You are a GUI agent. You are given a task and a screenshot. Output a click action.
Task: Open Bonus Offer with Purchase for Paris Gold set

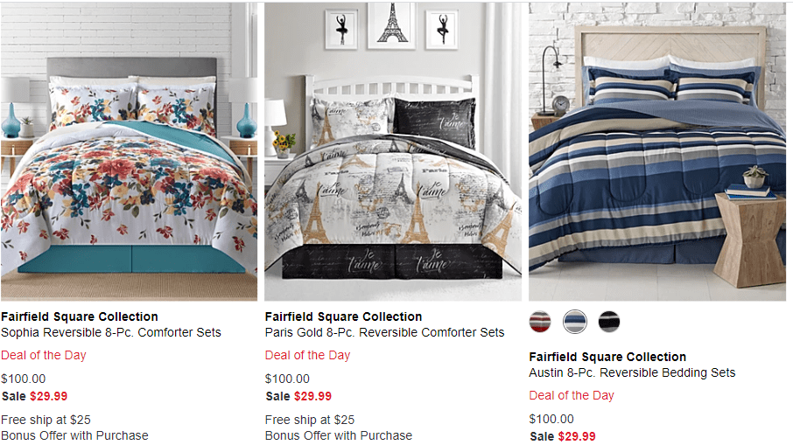coord(339,435)
